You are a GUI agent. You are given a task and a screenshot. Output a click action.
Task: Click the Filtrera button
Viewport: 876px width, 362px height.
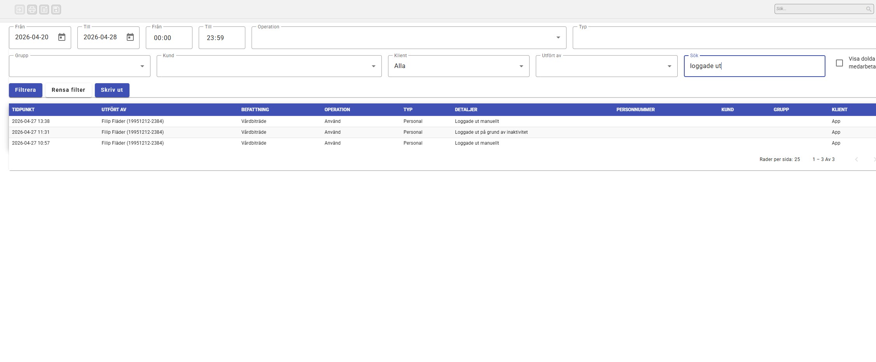[x=26, y=90]
